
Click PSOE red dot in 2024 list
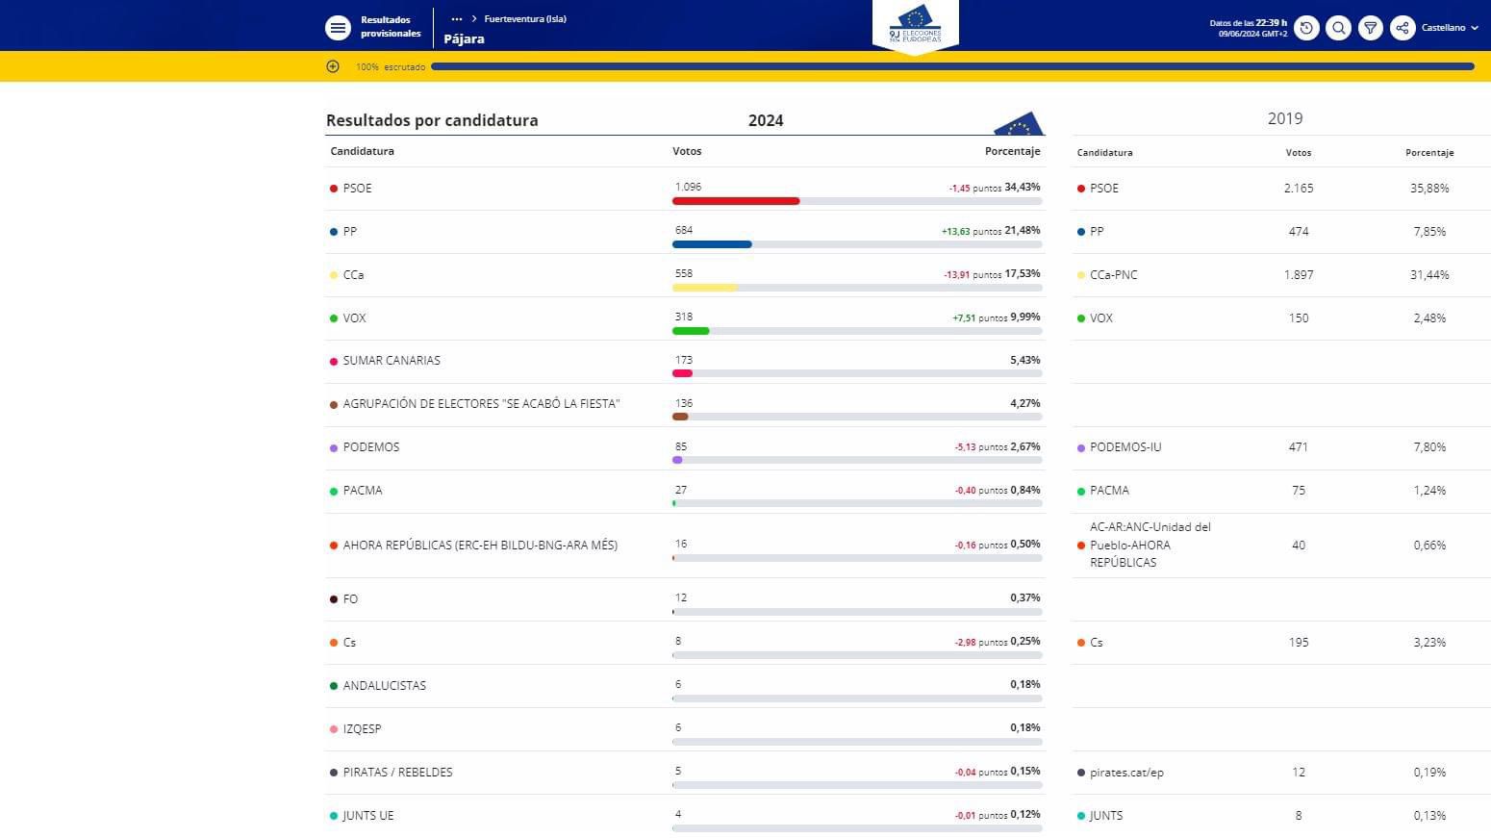pos(334,189)
